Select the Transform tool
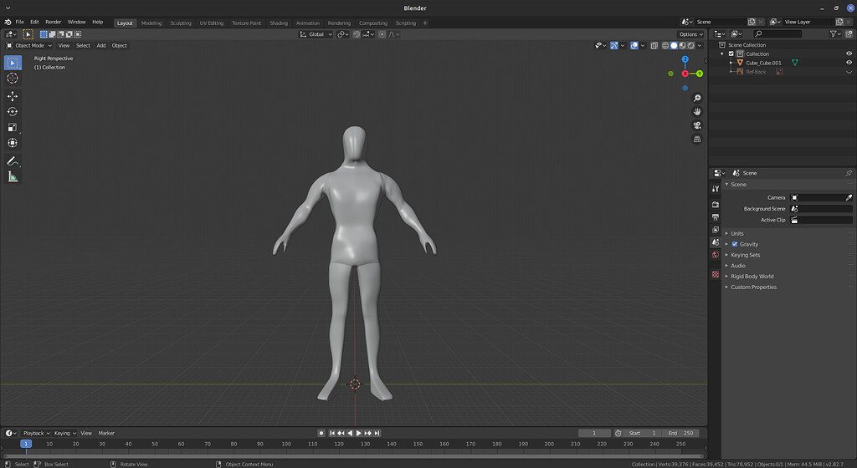 (13, 143)
